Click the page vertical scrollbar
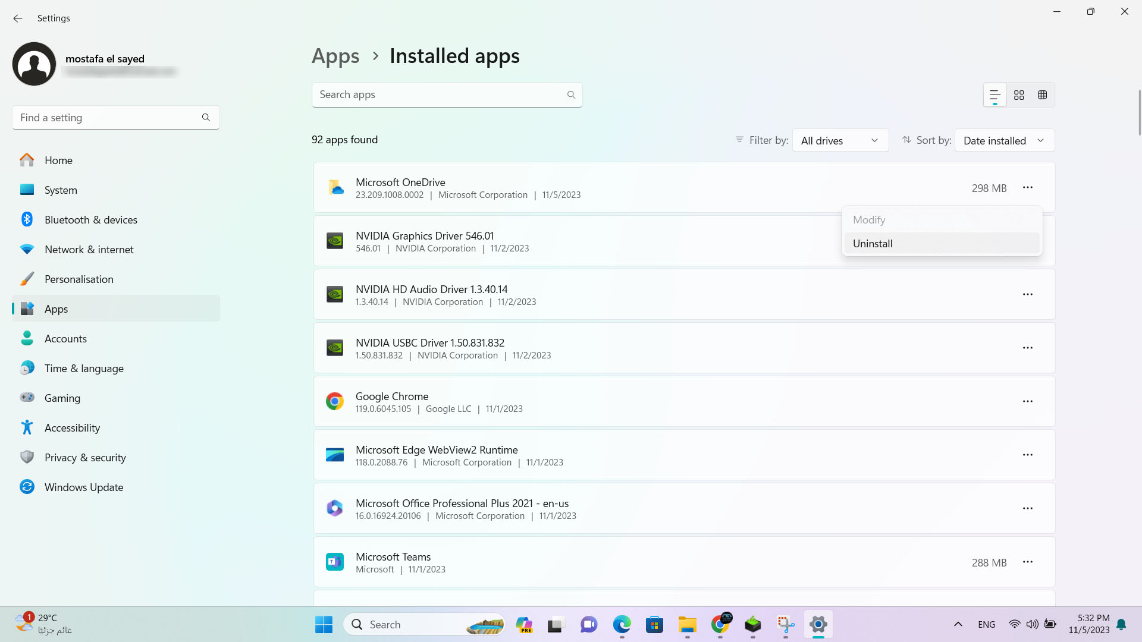The image size is (1142, 642). 1139,113
